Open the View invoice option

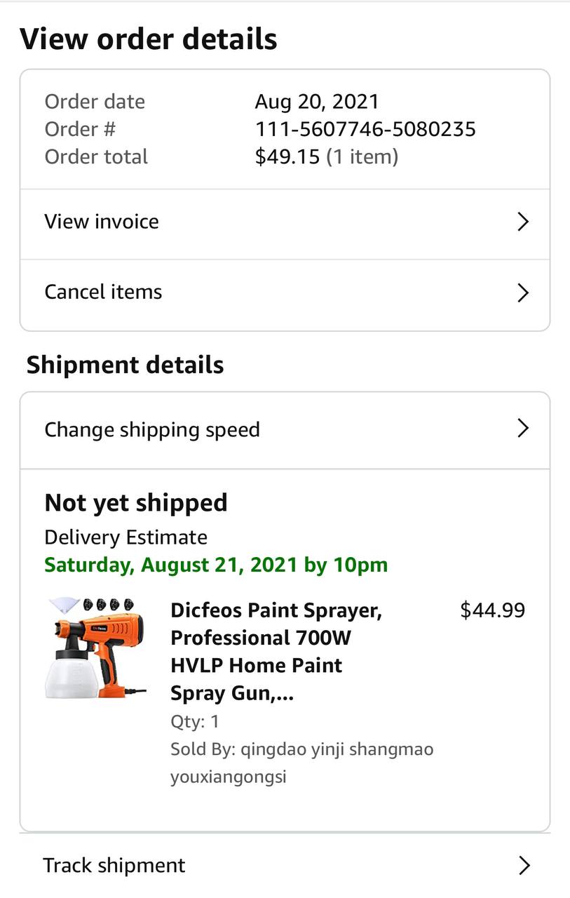click(102, 222)
